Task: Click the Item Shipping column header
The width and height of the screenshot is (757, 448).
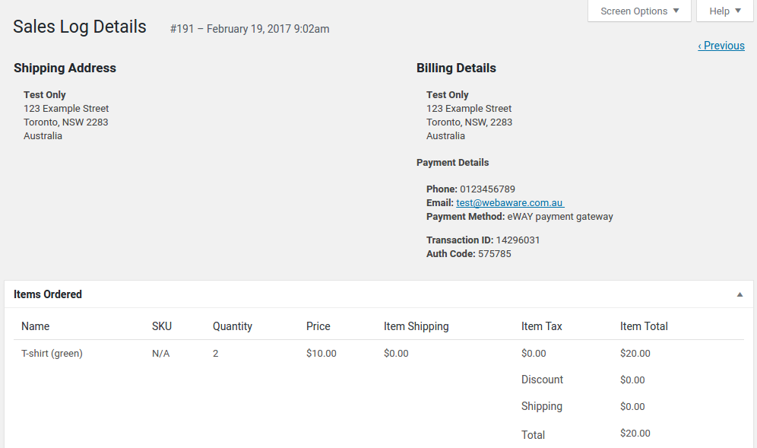Action: coord(417,326)
